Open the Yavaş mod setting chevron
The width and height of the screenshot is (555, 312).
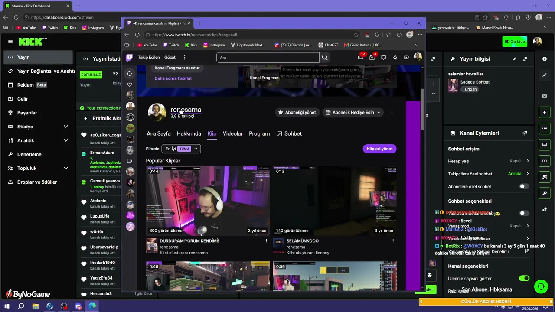click(528, 226)
